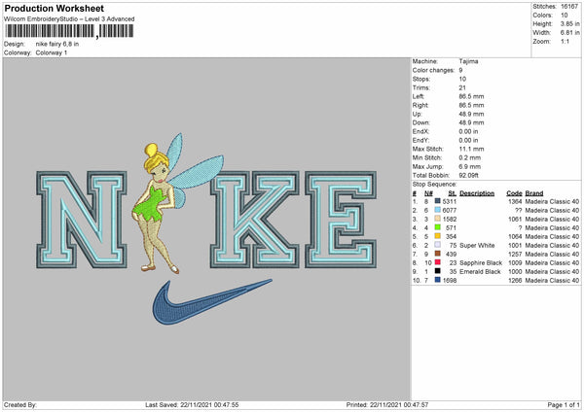Click the Super White thread description

[479, 245]
